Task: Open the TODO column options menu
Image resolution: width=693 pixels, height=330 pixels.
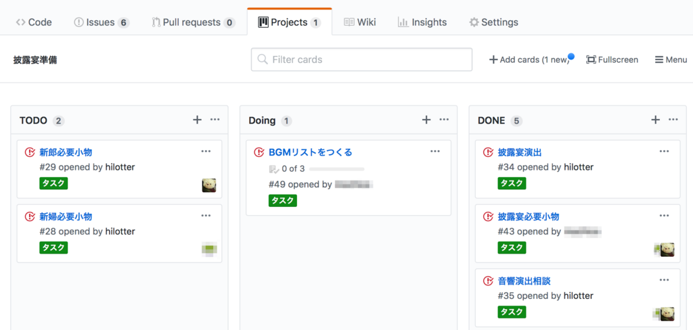Action: (215, 120)
